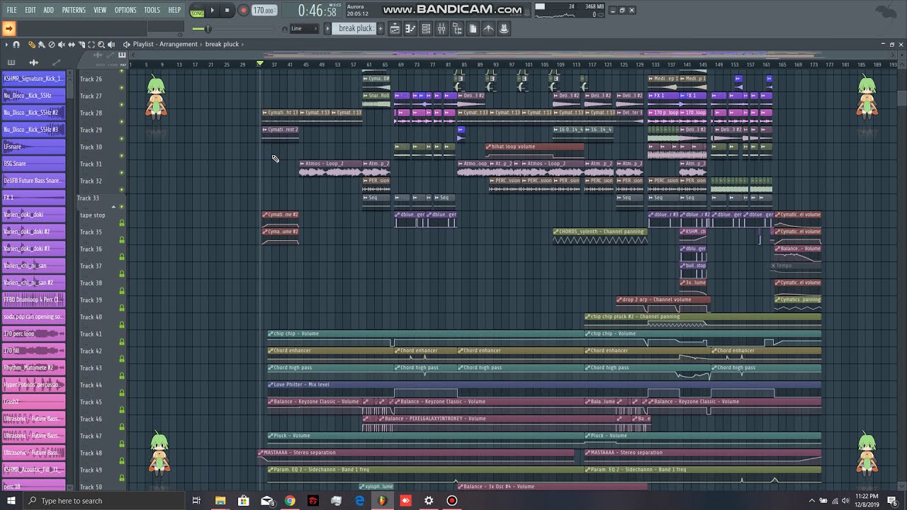Open the Playlist window from the main toolbar
This screenshot has width=907, height=510.
395,28
